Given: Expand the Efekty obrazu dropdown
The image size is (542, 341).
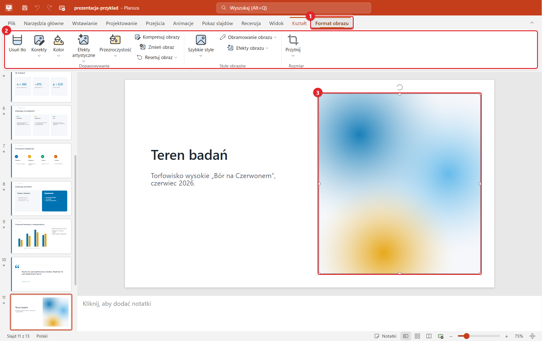Looking at the screenshot, I should [x=267, y=48].
